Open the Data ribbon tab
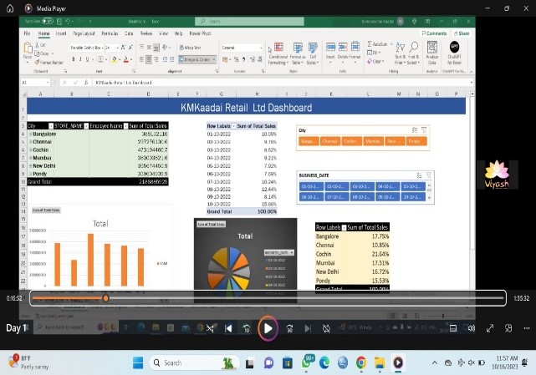The image size is (536, 375). pyautogui.click(x=129, y=33)
